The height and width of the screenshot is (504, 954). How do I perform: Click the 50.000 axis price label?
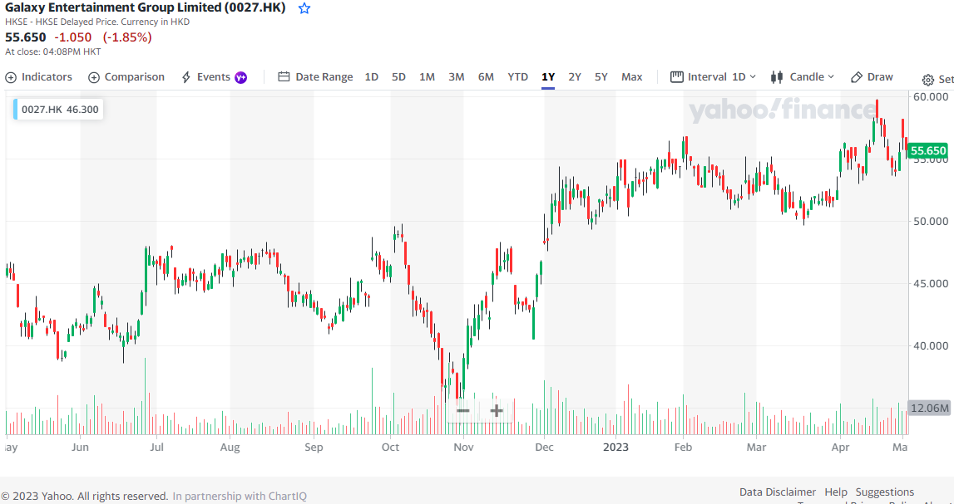click(930, 221)
